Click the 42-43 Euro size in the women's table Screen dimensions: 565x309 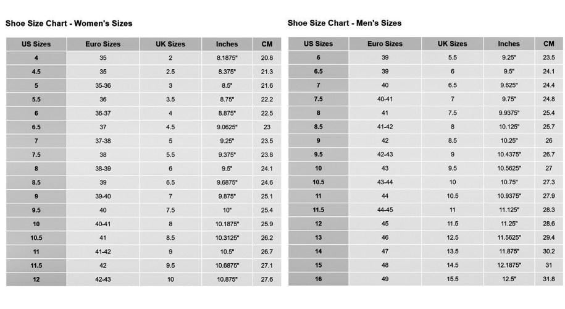103,279
